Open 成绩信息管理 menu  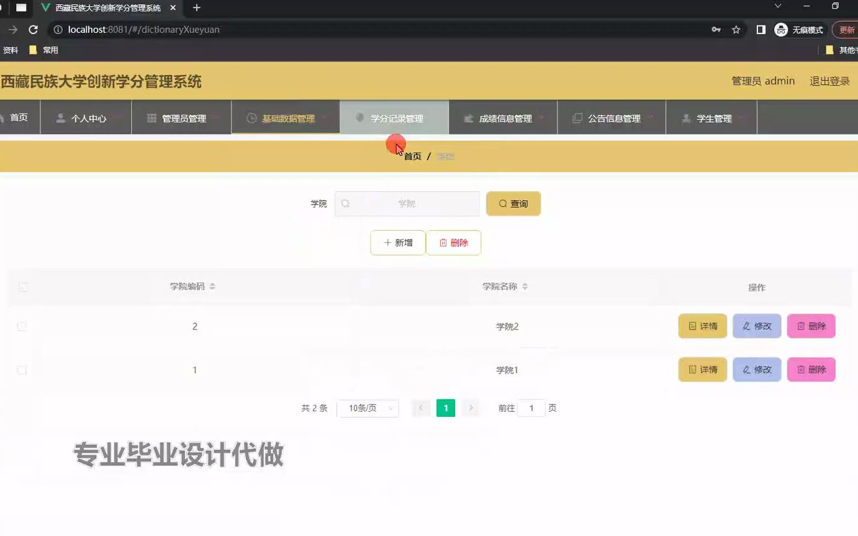coord(503,118)
